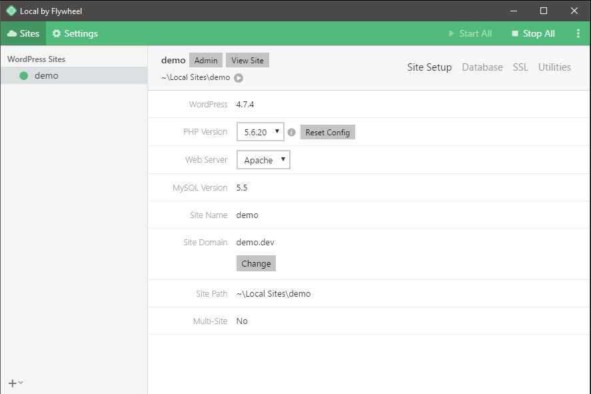Maximize the Local by Flywheel window

click(x=544, y=11)
